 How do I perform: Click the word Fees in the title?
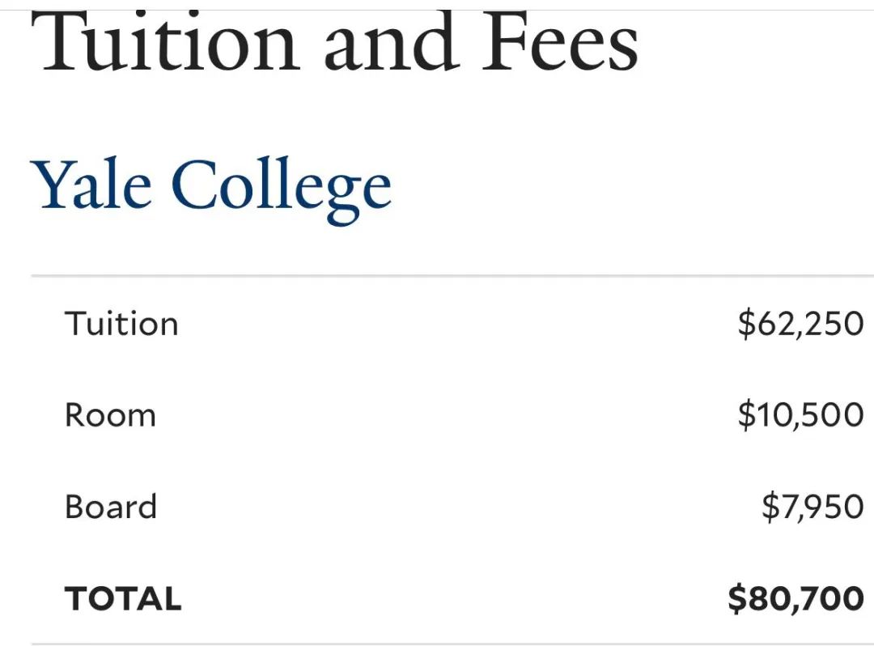(560, 42)
